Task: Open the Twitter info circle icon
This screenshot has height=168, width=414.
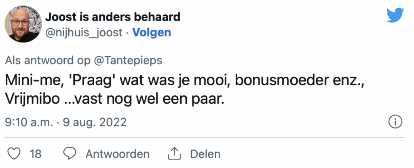Action: (x=395, y=122)
